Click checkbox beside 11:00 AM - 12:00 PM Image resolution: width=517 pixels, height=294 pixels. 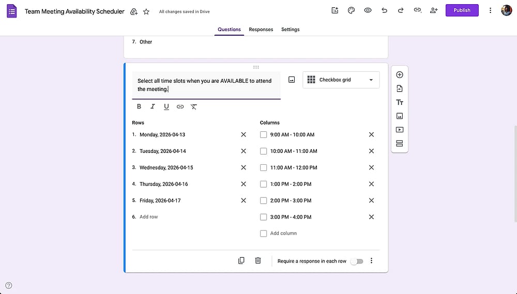pyautogui.click(x=264, y=167)
